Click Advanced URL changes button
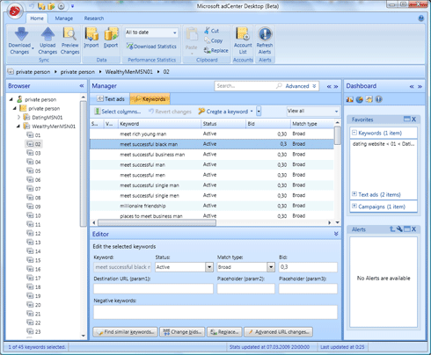This screenshot has height=355, width=431. pyautogui.click(x=279, y=332)
